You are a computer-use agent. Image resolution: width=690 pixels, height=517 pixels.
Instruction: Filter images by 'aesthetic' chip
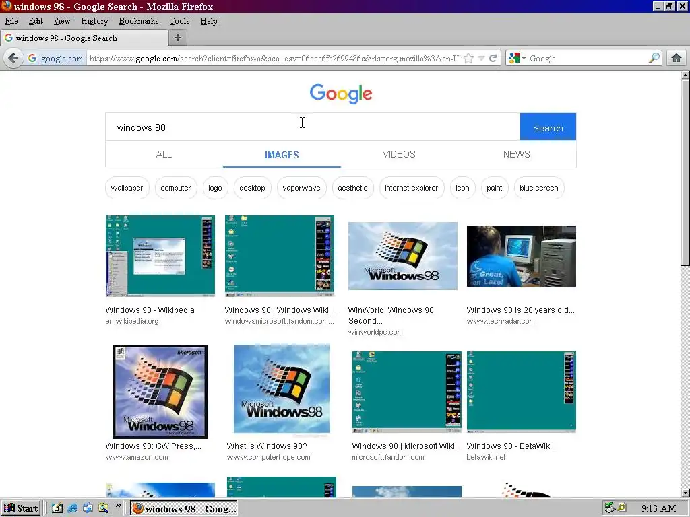coord(352,188)
